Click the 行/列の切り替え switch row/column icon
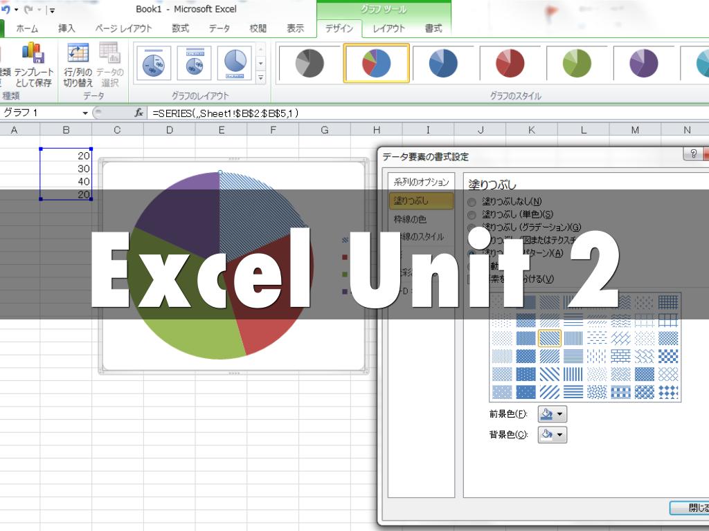This screenshot has height=531, width=709. (x=78, y=63)
